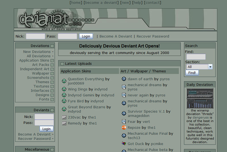This screenshot has height=152, width=227.
Task: Open [contact] in the top navigation
Action: click(x=153, y=3)
